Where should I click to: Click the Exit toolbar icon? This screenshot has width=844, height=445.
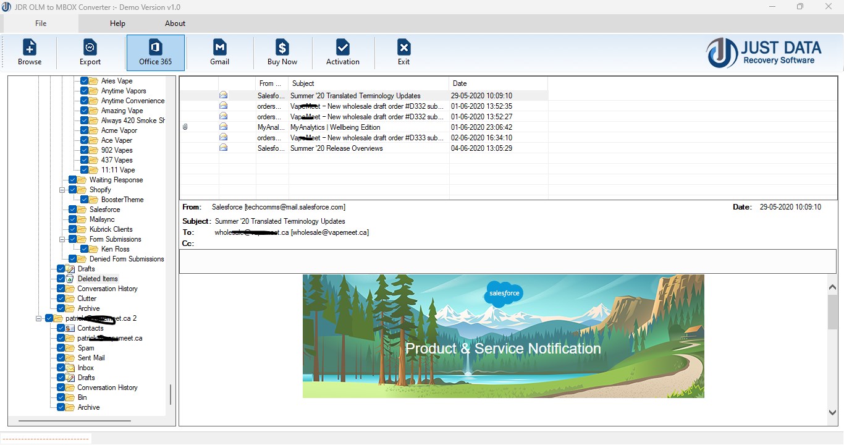(x=403, y=48)
